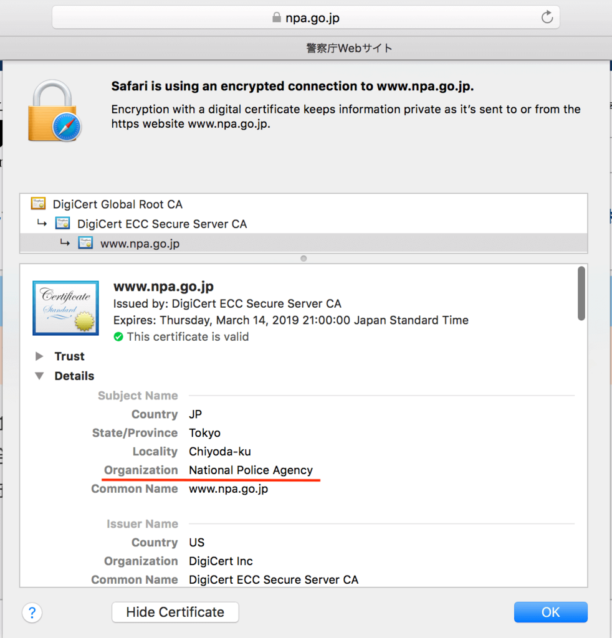Click the Hide Certificate button
This screenshot has width=612, height=638.
point(175,612)
